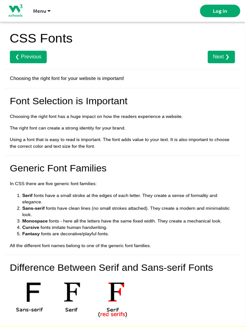
Task: Click the red serifs caption text
Action: (112, 315)
